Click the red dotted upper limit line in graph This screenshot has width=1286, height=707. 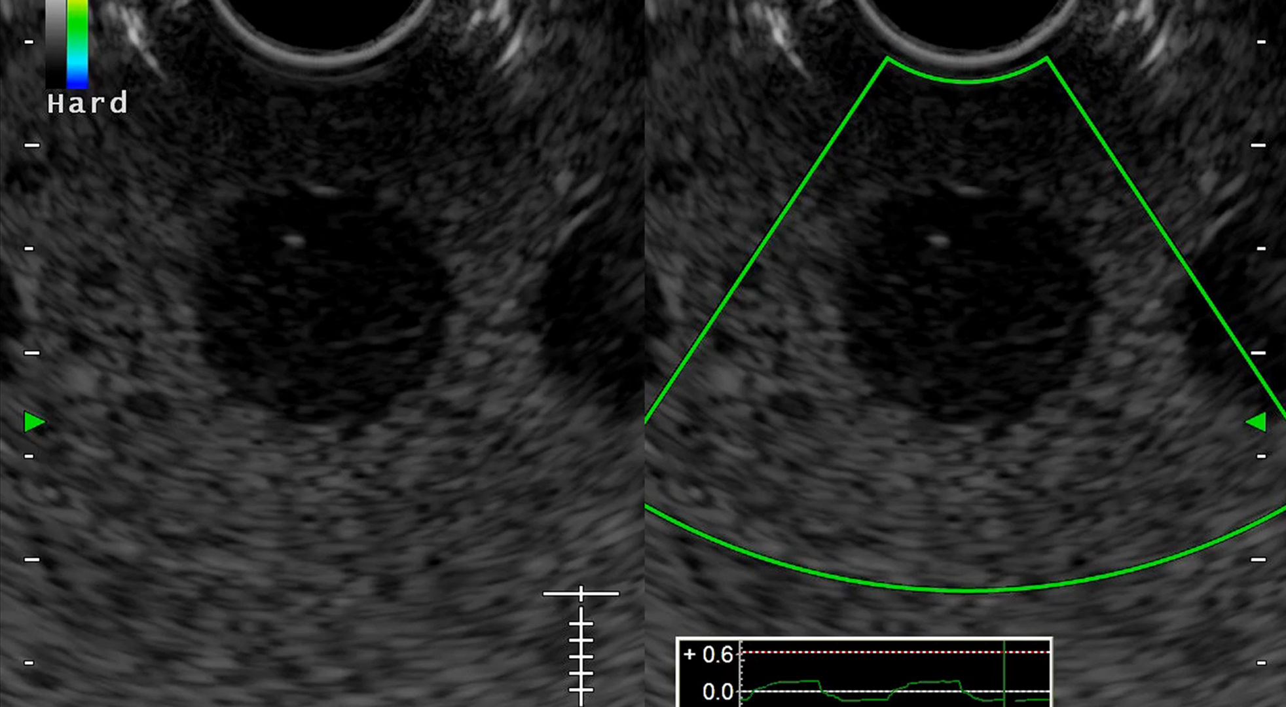click(896, 652)
